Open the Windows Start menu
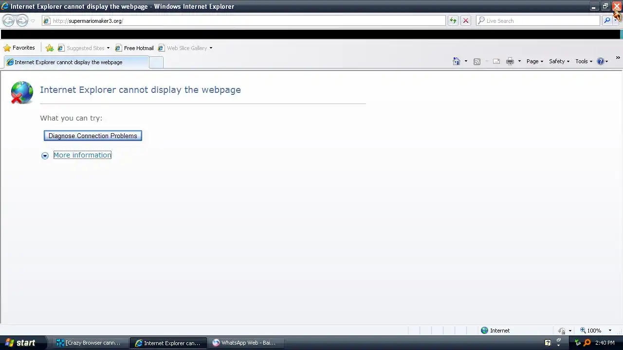This screenshot has height=350, width=623. pos(23,343)
